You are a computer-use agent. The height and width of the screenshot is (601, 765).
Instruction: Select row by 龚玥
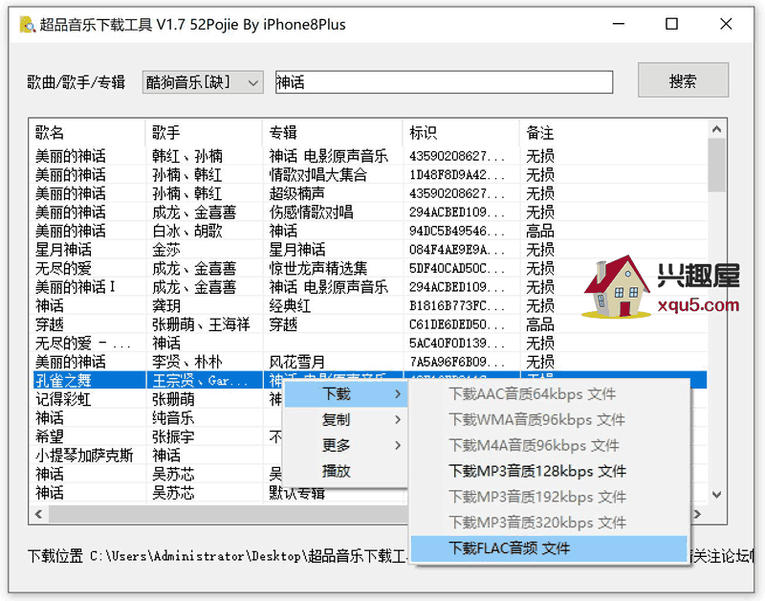368,305
